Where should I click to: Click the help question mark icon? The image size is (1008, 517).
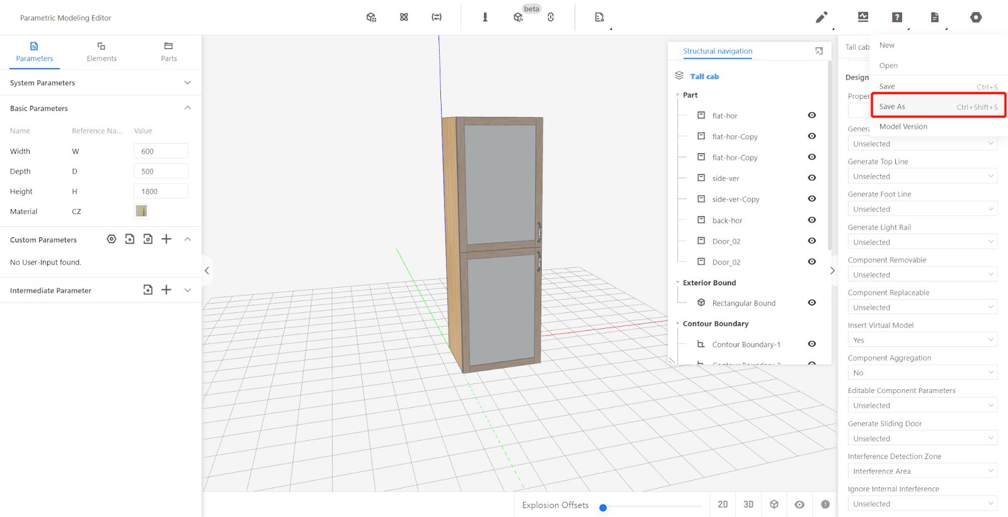click(897, 18)
